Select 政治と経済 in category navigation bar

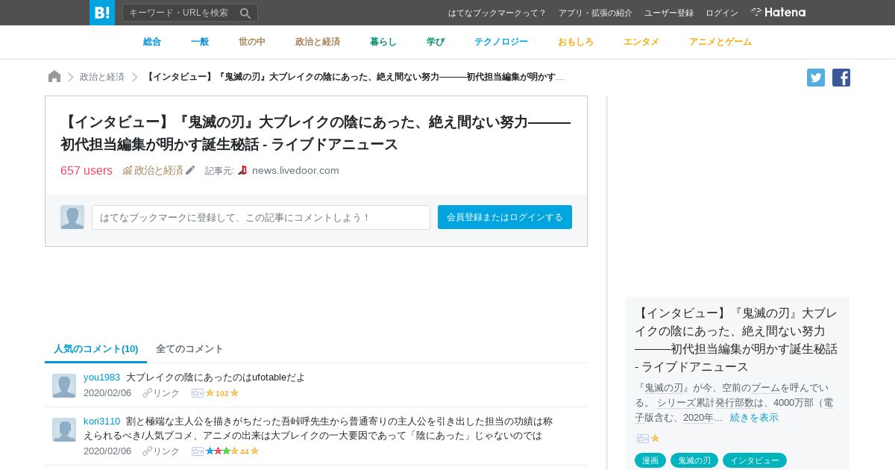coord(318,42)
